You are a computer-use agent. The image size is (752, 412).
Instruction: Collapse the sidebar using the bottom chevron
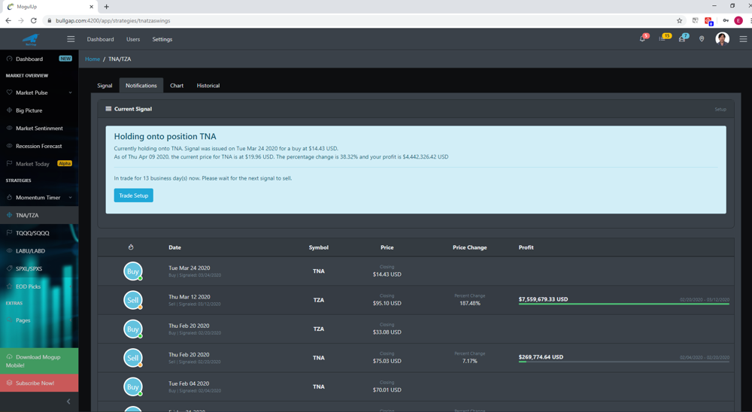(x=68, y=401)
